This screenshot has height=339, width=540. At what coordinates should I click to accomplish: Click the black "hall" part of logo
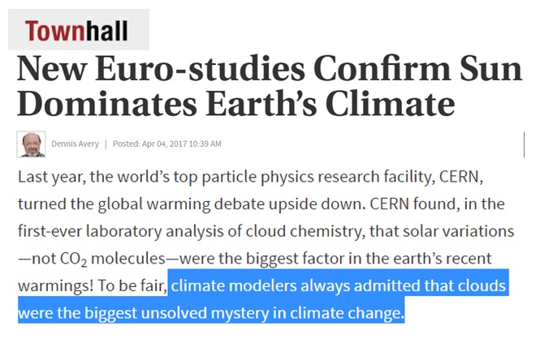coord(106,31)
